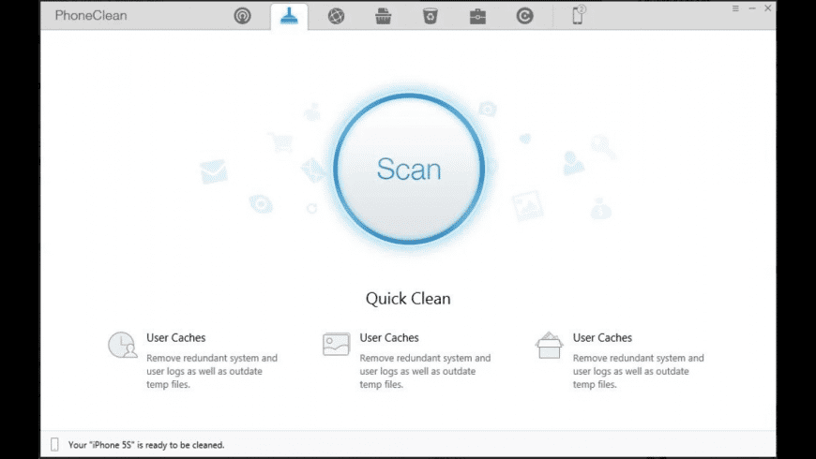
Task: Open the hamburger menu in title bar
Action: pyautogui.click(x=735, y=8)
